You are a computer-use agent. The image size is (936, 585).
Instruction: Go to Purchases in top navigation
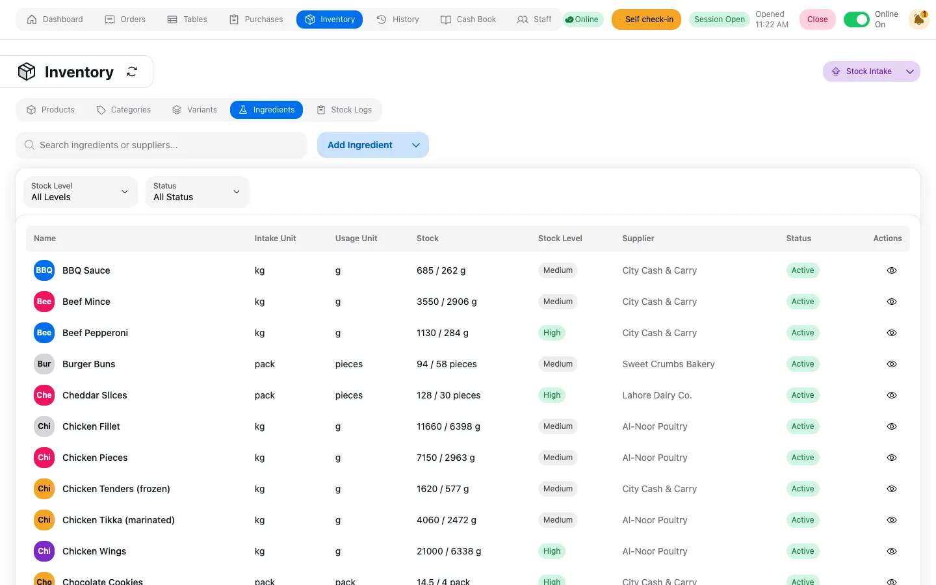click(256, 19)
